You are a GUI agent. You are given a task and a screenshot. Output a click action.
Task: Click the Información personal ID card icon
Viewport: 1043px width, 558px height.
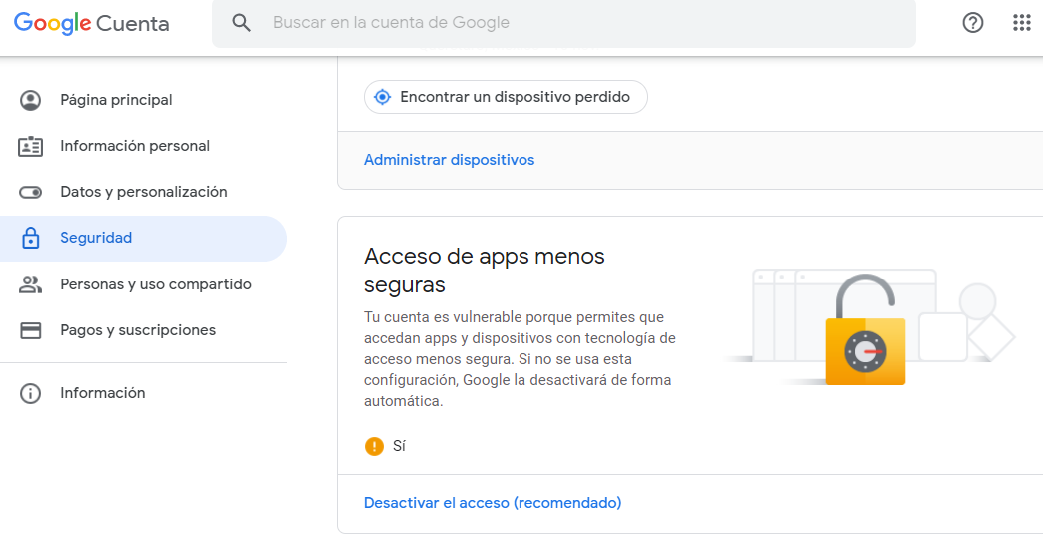click(31, 146)
